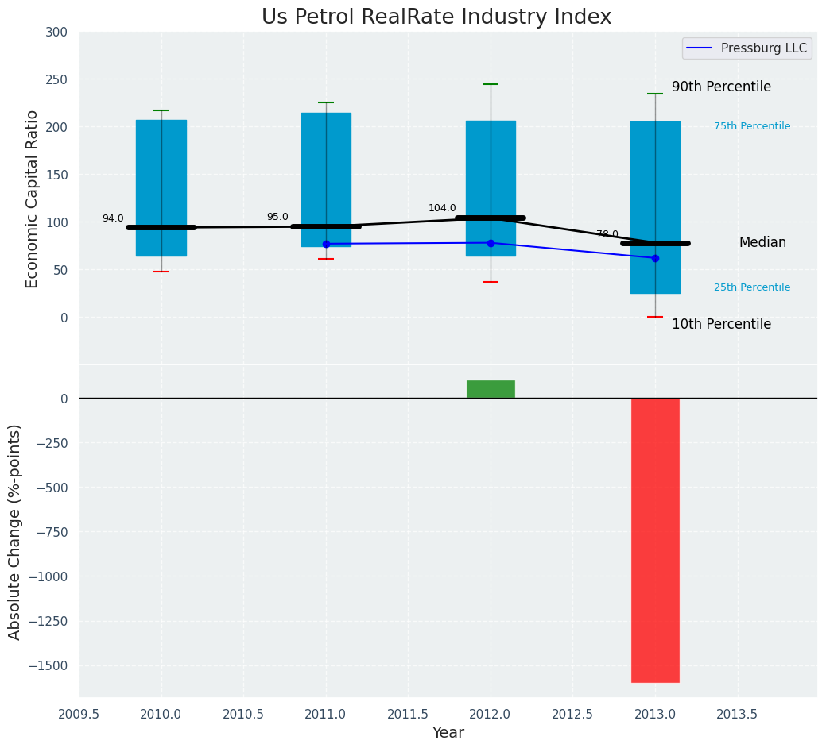The image size is (826, 748).
Task: Click the median value label '78.0'
Action: point(607,234)
